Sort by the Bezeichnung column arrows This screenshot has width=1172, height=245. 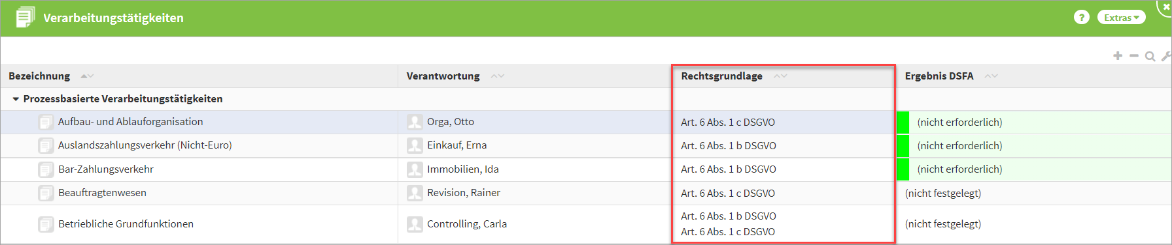point(87,76)
